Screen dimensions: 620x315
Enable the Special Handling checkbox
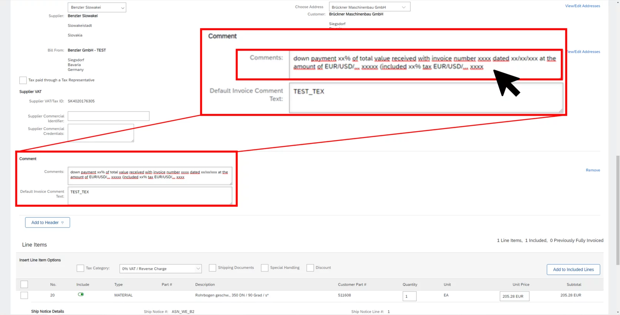265,268
